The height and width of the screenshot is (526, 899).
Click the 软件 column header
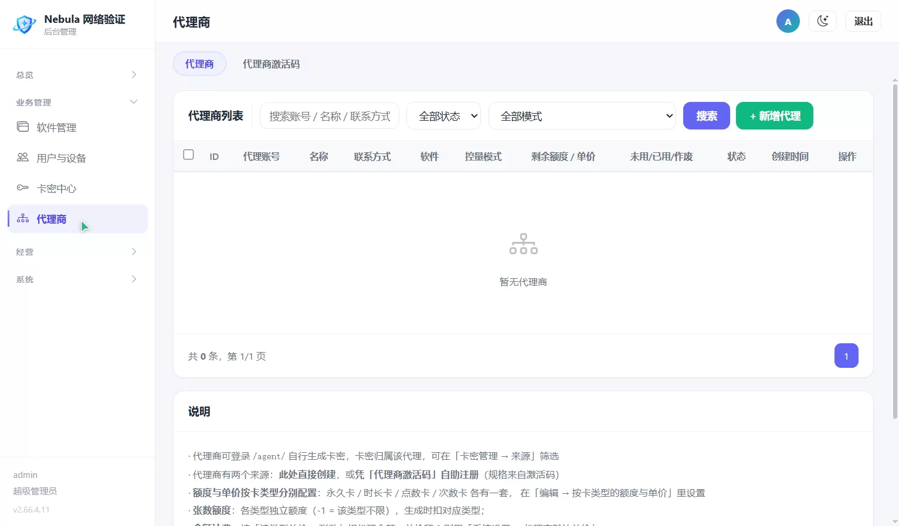click(429, 156)
